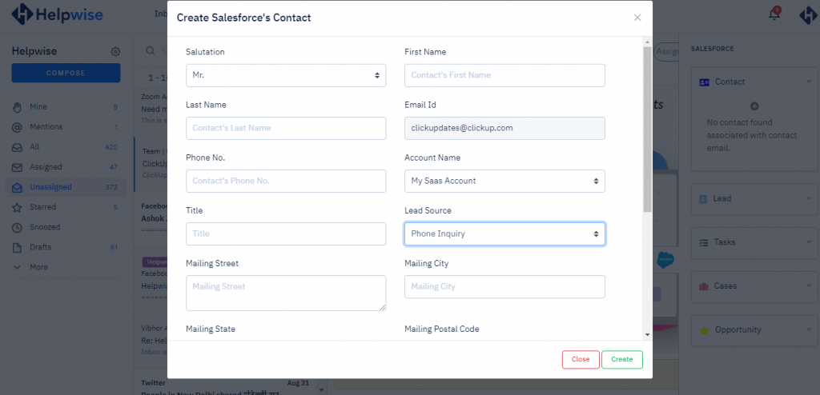Click the mail list scroll down arrow
Viewport: 820px width, 395px height.
(320, 389)
